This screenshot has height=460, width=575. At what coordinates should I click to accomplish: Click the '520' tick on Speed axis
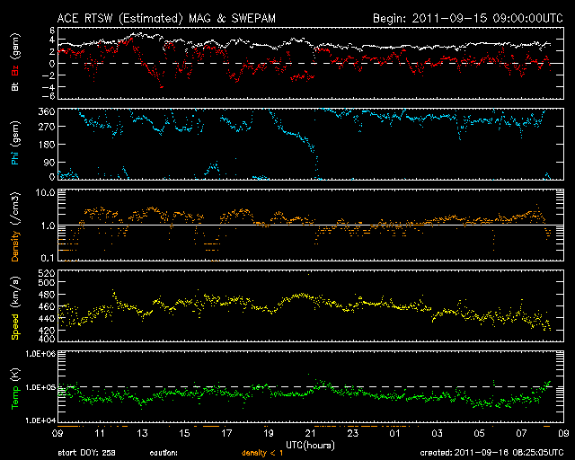click(x=47, y=273)
